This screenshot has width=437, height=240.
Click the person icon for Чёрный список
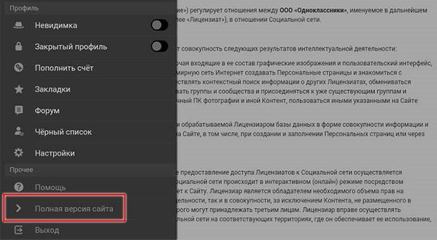(x=18, y=132)
